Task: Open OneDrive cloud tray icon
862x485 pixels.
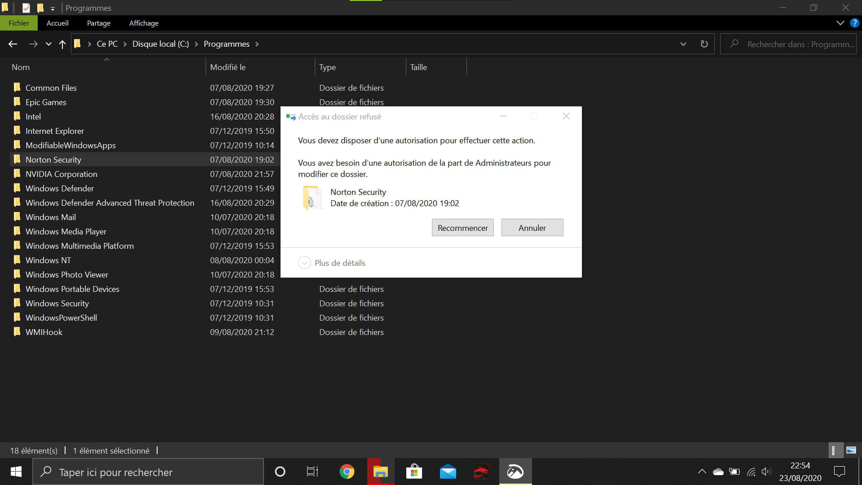Action: [x=718, y=472]
